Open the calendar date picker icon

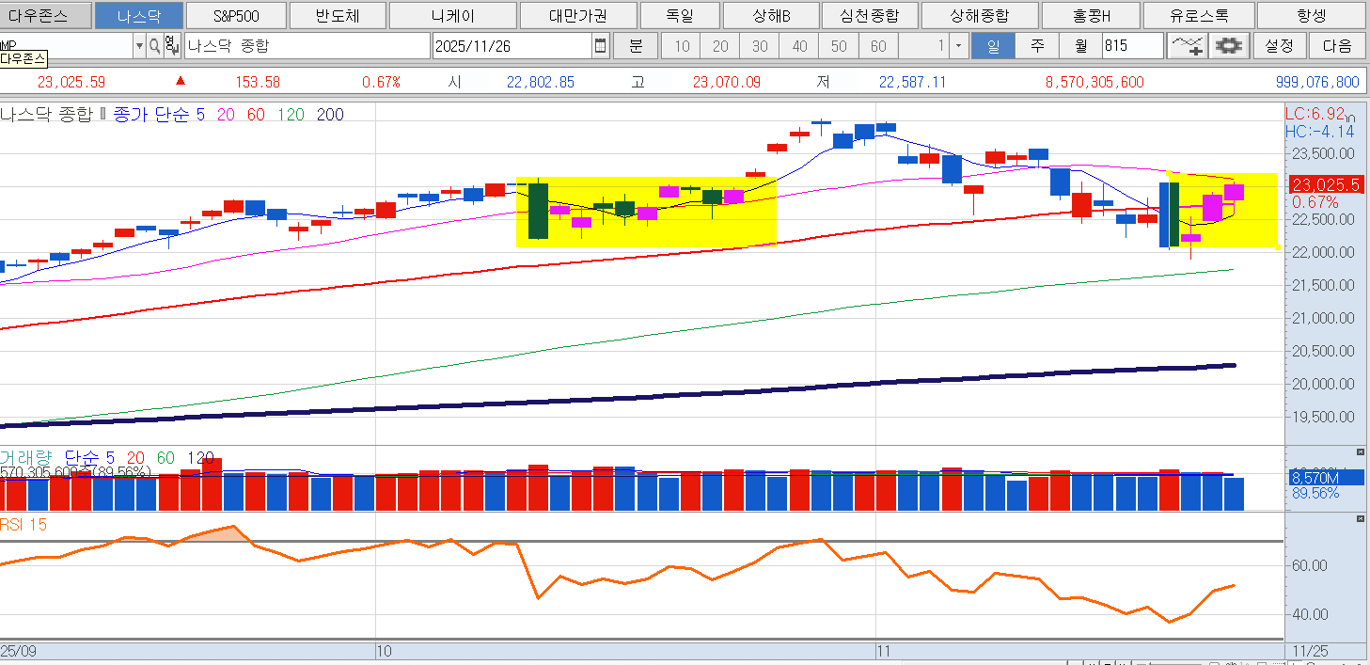[601, 45]
